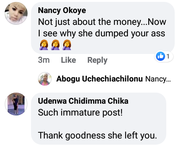This screenshot has width=177, height=145.
Task: View who reacted via count 1
Action: coord(168,56)
